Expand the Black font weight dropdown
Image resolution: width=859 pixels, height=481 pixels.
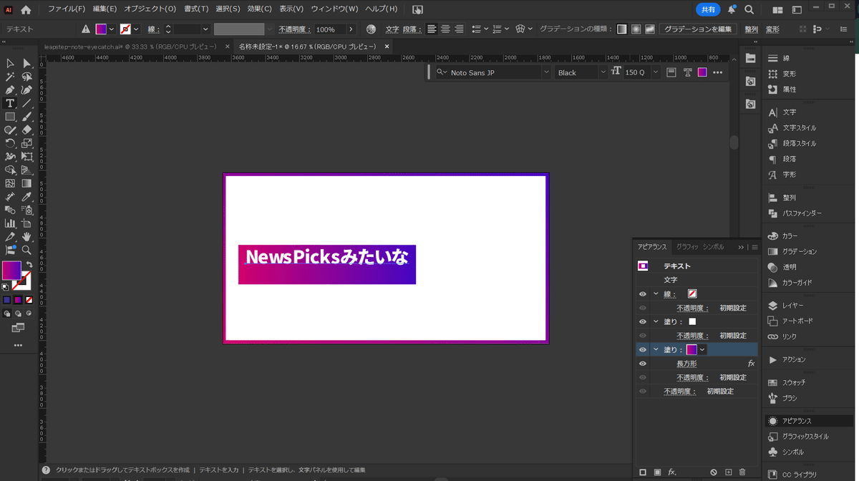point(603,73)
